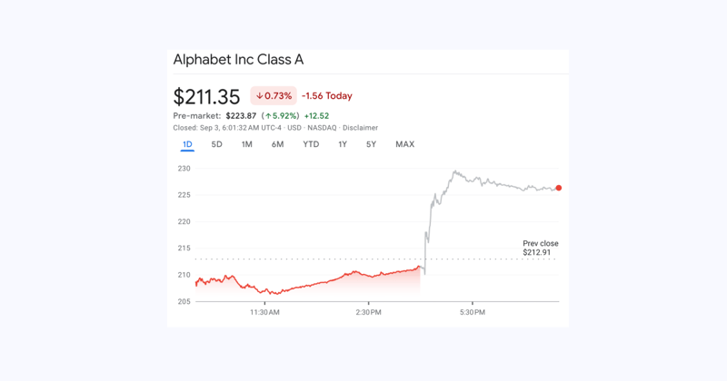The height and width of the screenshot is (381, 727).
Task: Show the 5Y price chart
Action: pos(371,144)
